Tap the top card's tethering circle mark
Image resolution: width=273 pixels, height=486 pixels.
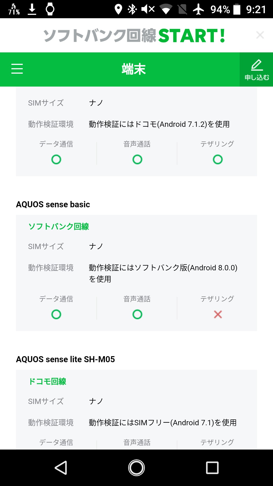click(218, 159)
